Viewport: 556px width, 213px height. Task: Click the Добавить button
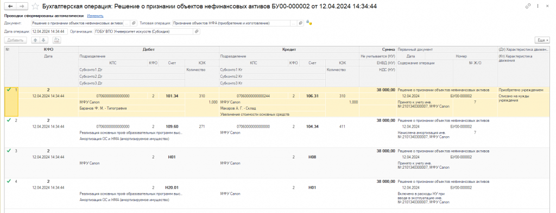[16, 40]
